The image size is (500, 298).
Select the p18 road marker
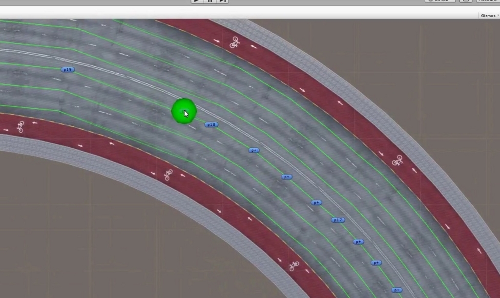211,124
